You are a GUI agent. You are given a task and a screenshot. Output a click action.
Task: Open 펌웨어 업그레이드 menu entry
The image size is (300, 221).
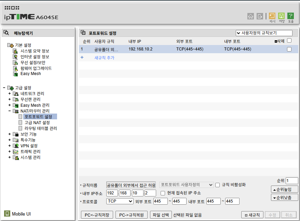tap(36, 68)
